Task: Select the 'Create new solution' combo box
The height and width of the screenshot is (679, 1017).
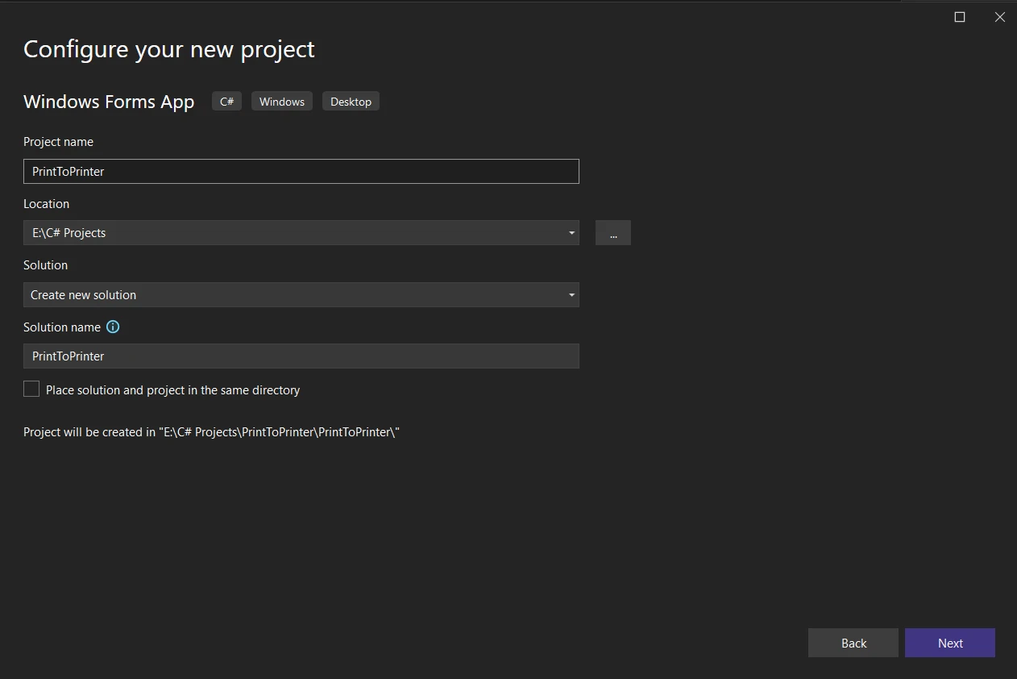Action: click(x=290, y=295)
